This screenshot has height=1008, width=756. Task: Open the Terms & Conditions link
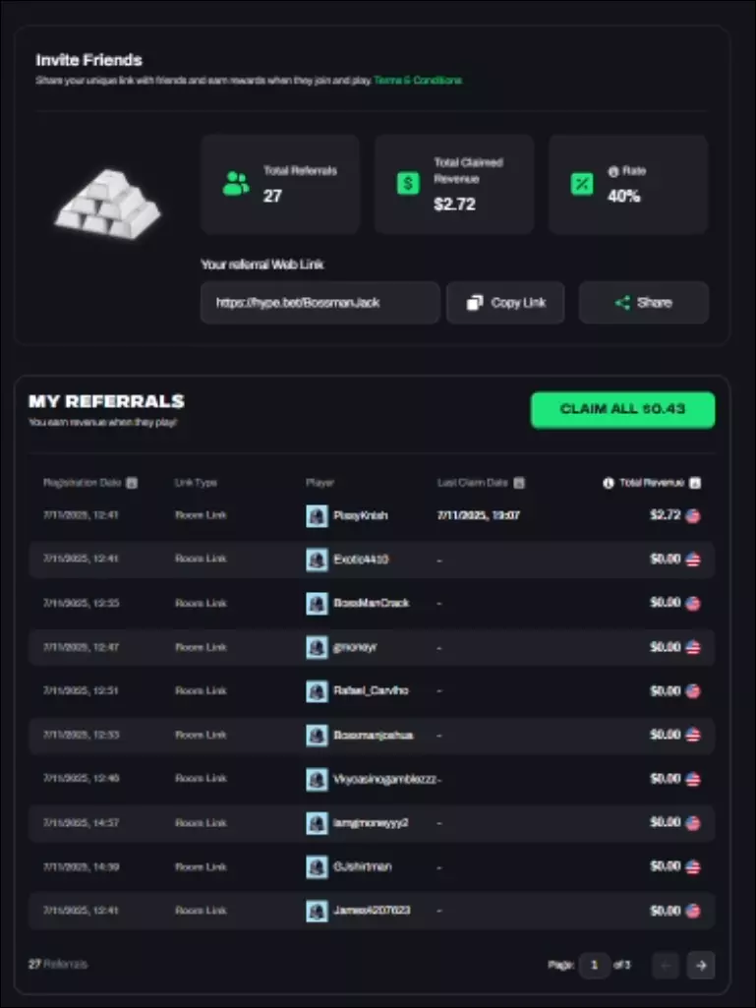[417, 81]
